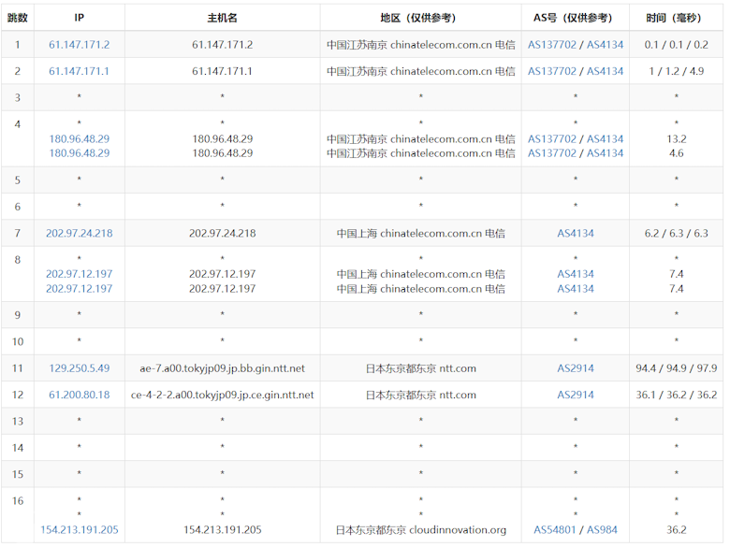
Task: Open the AS54801 link
Action: [557, 530]
